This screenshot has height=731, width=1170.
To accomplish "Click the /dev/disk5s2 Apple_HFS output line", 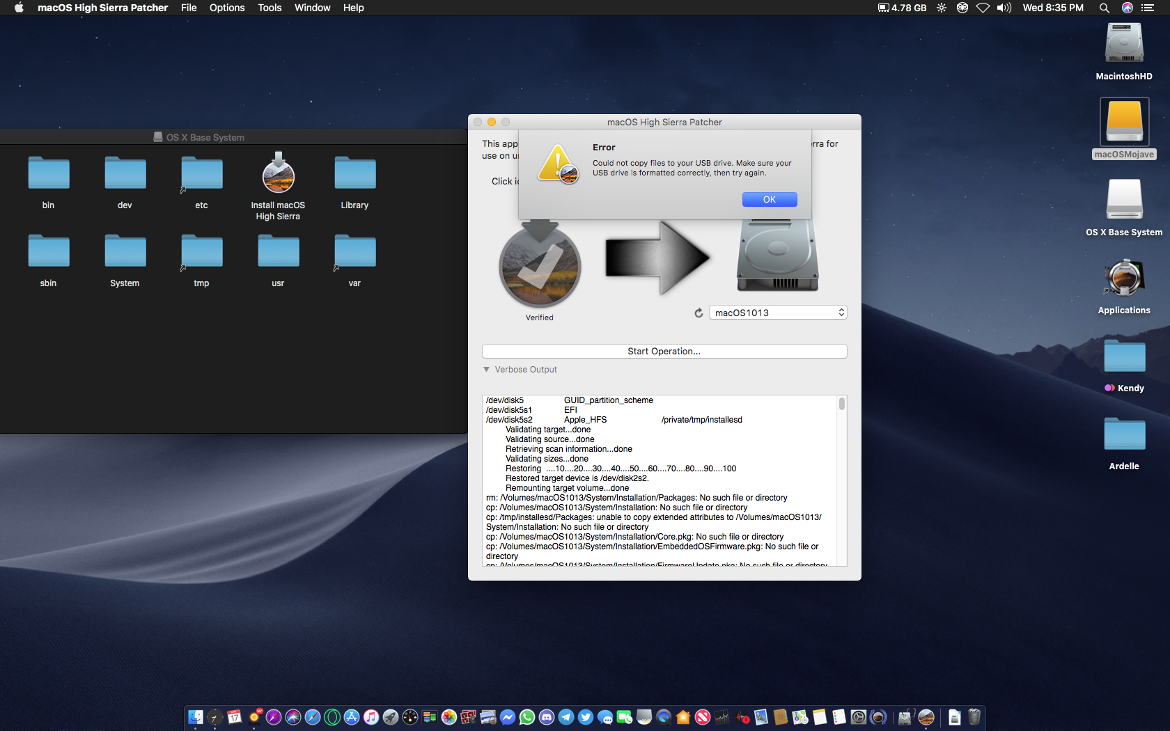I will 614,420.
